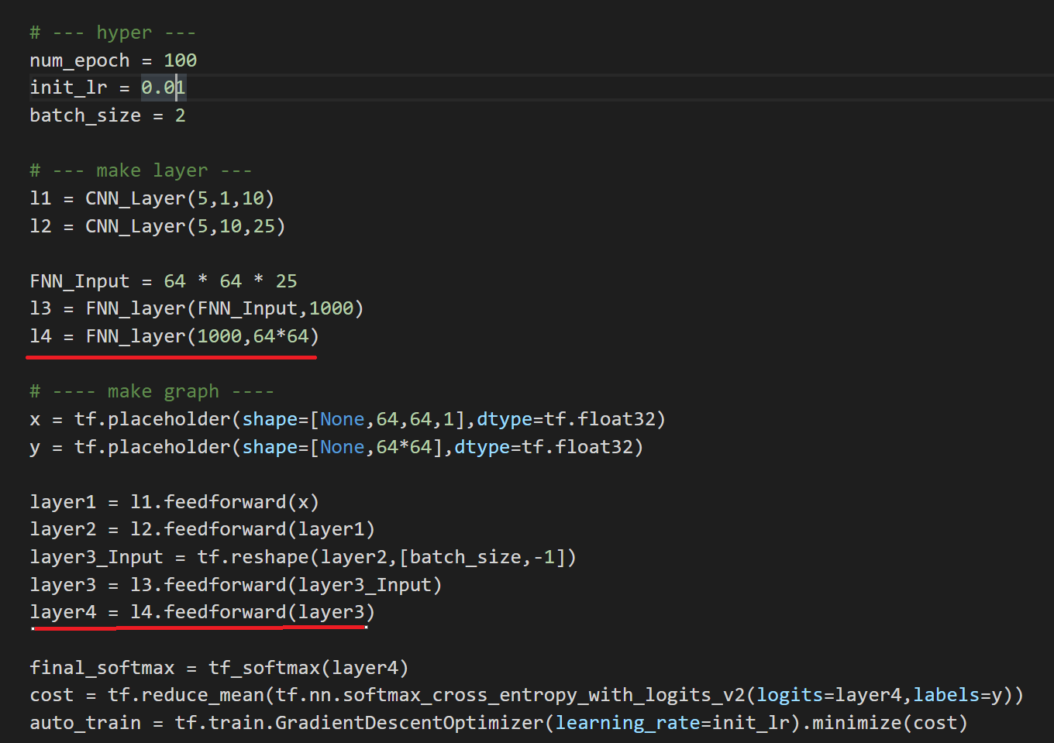Click the .minimize(cost) call
1054x743 pixels.
[x=884, y=723]
